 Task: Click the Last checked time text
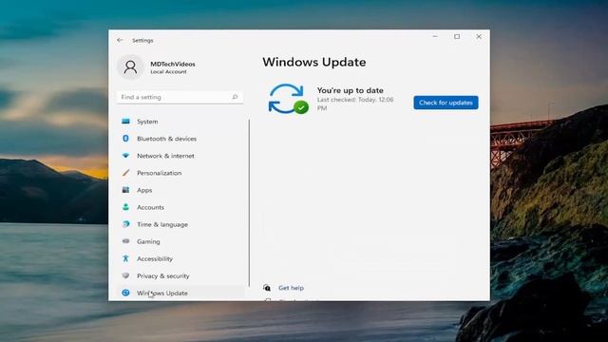click(355, 104)
